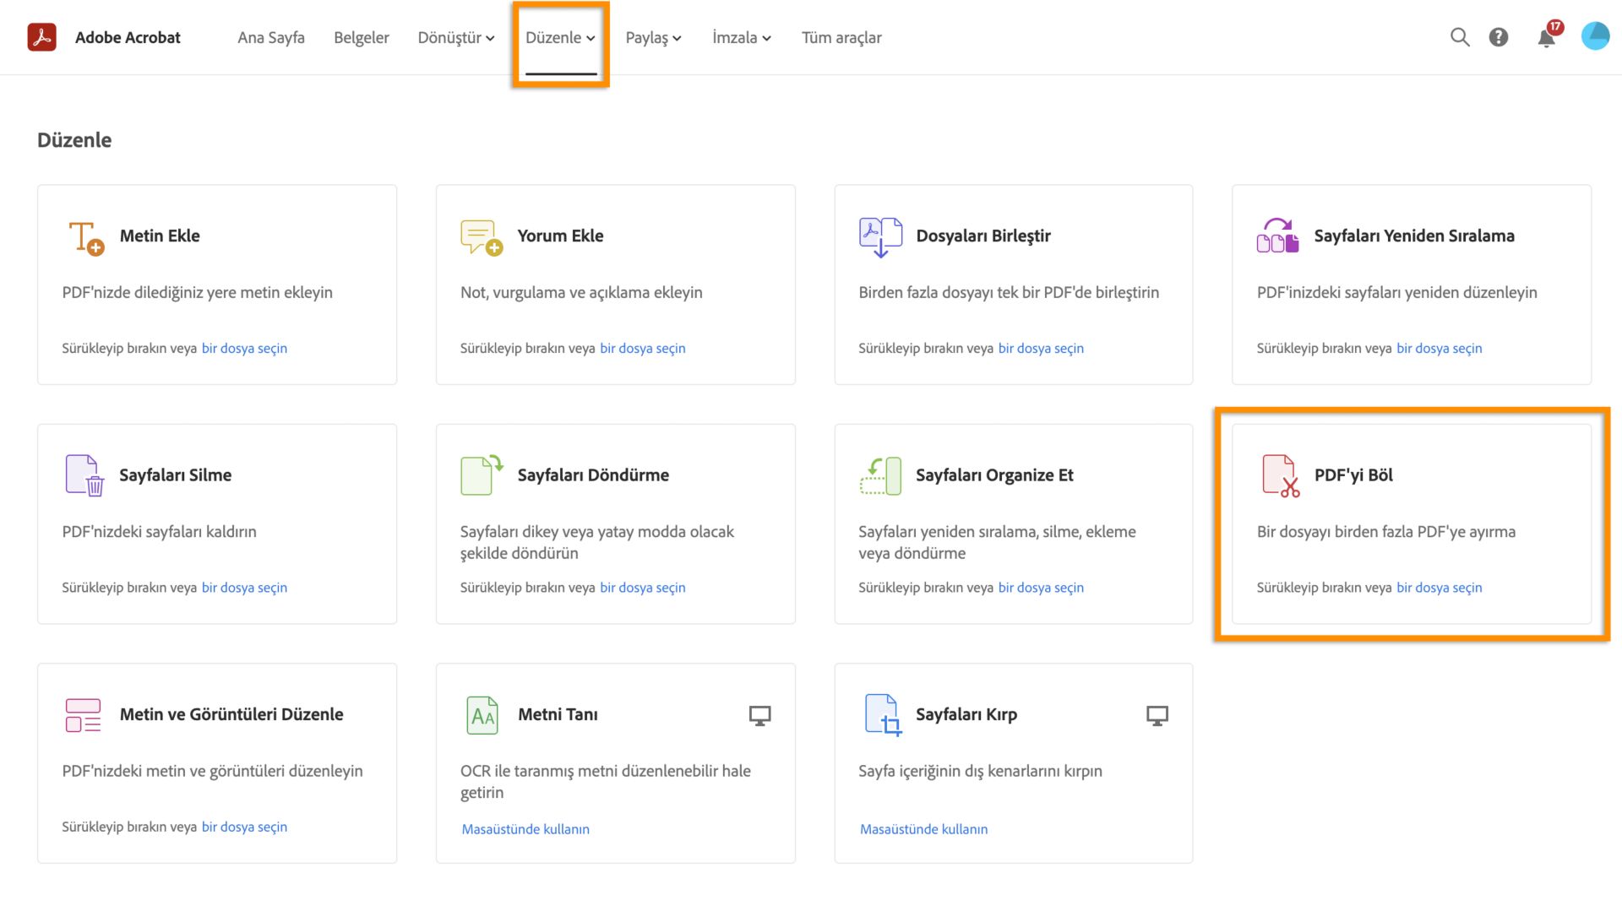Select a file link under Yorum Ekle
This screenshot has height=922, width=1622.
click(x=643, y=348)
